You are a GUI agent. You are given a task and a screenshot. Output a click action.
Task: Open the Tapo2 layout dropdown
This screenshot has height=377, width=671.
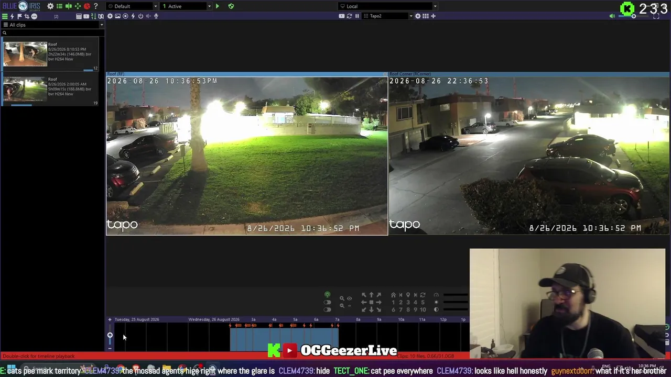388,16
